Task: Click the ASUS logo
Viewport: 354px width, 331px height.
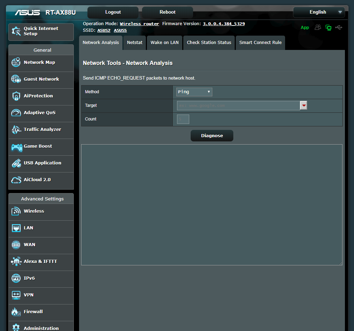Action: pyautogui.click(x=27, y=12)
